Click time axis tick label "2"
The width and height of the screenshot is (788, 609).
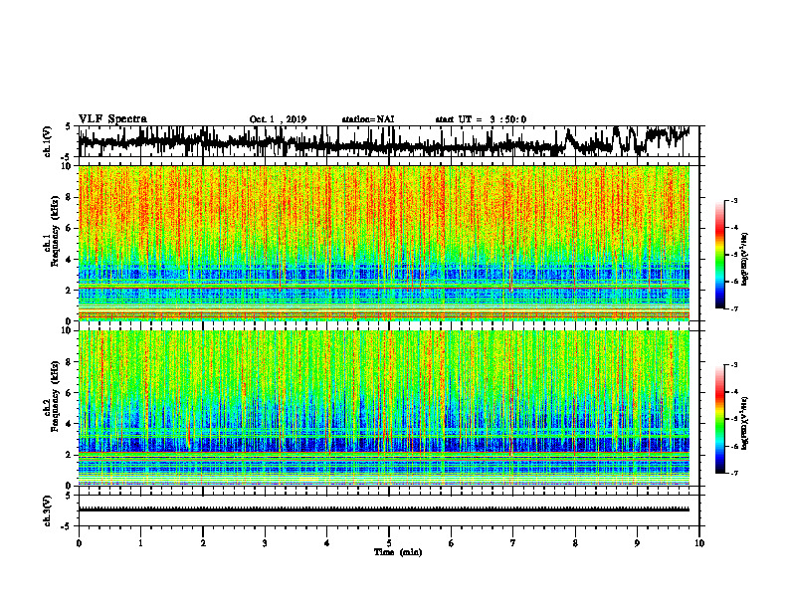tap(203, 543)
